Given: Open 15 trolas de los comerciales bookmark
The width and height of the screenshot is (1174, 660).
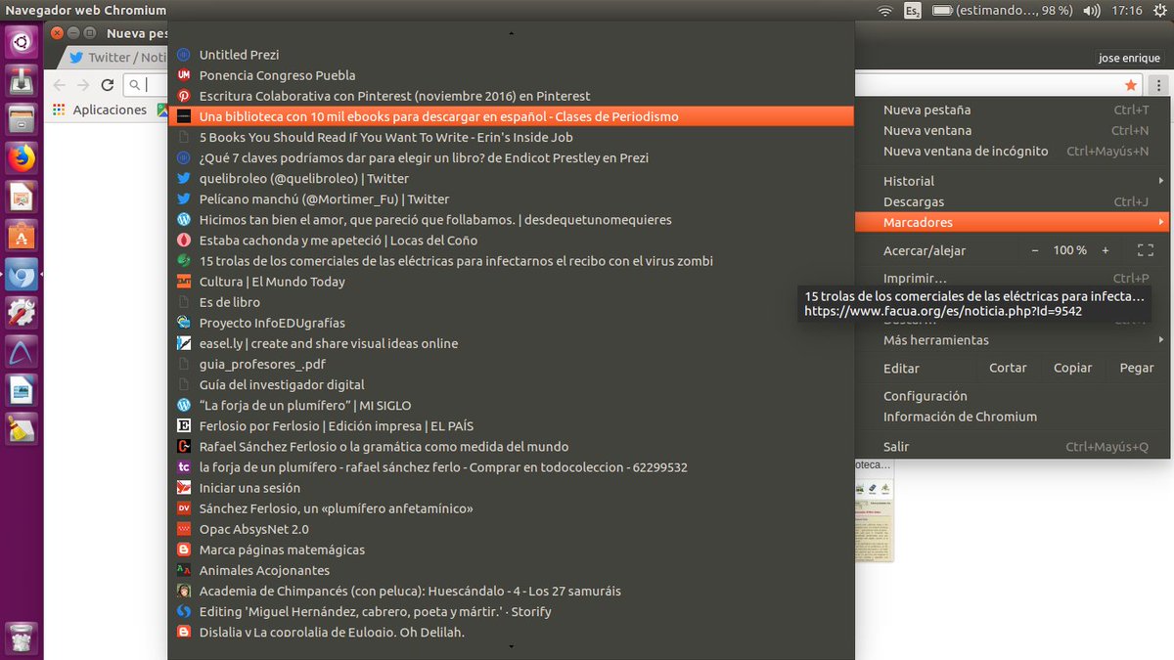Looking at the screenshot, I should (511, 261).
